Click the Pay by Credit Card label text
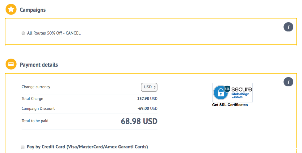This screenshot has height=153, width=302. 87,147
